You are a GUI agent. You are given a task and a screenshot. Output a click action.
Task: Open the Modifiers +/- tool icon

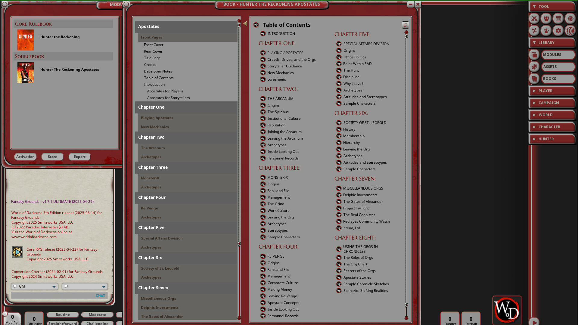click(534, 30)
